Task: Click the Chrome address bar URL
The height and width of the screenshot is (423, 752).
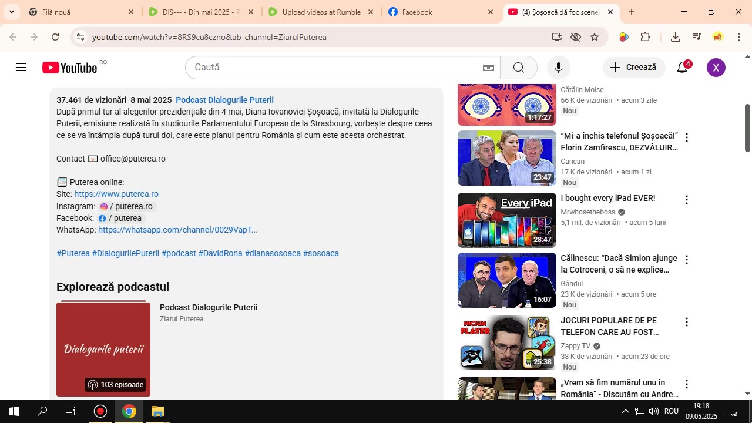Action: (x=209, y=37)
